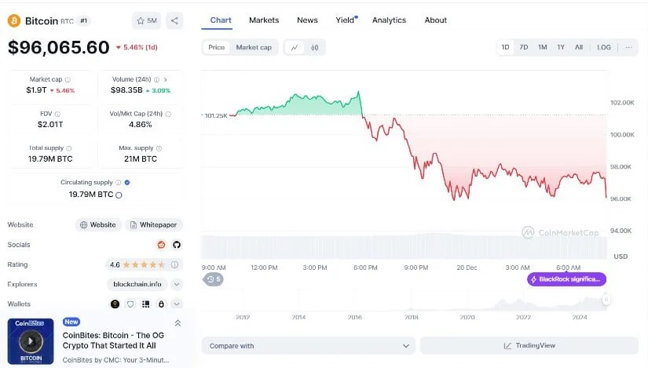Switch chart to Market cap view
The width and height of the screenshot is (648, 368).
[x=254, y=47]
